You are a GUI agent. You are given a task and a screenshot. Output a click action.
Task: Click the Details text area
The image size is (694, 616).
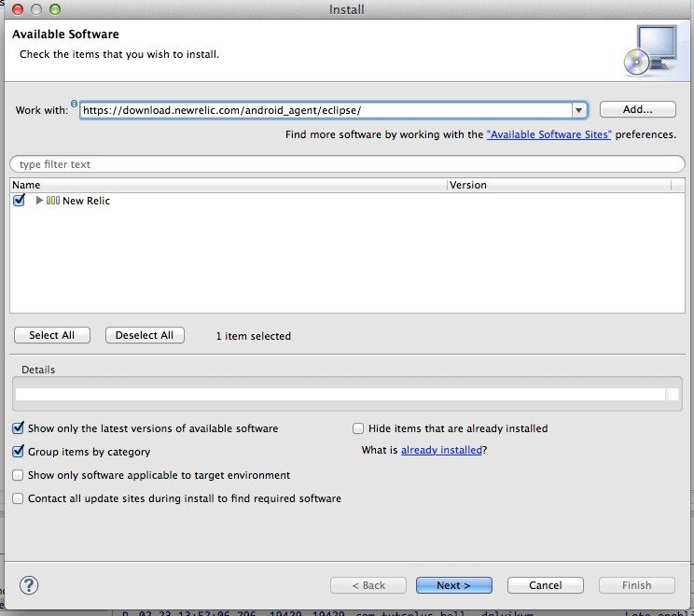coord(340,394)
